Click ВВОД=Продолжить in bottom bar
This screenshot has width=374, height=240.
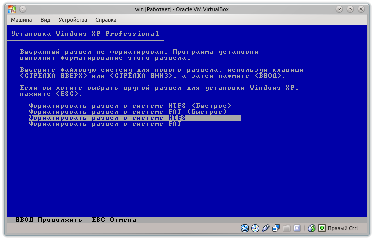point(49,220)
